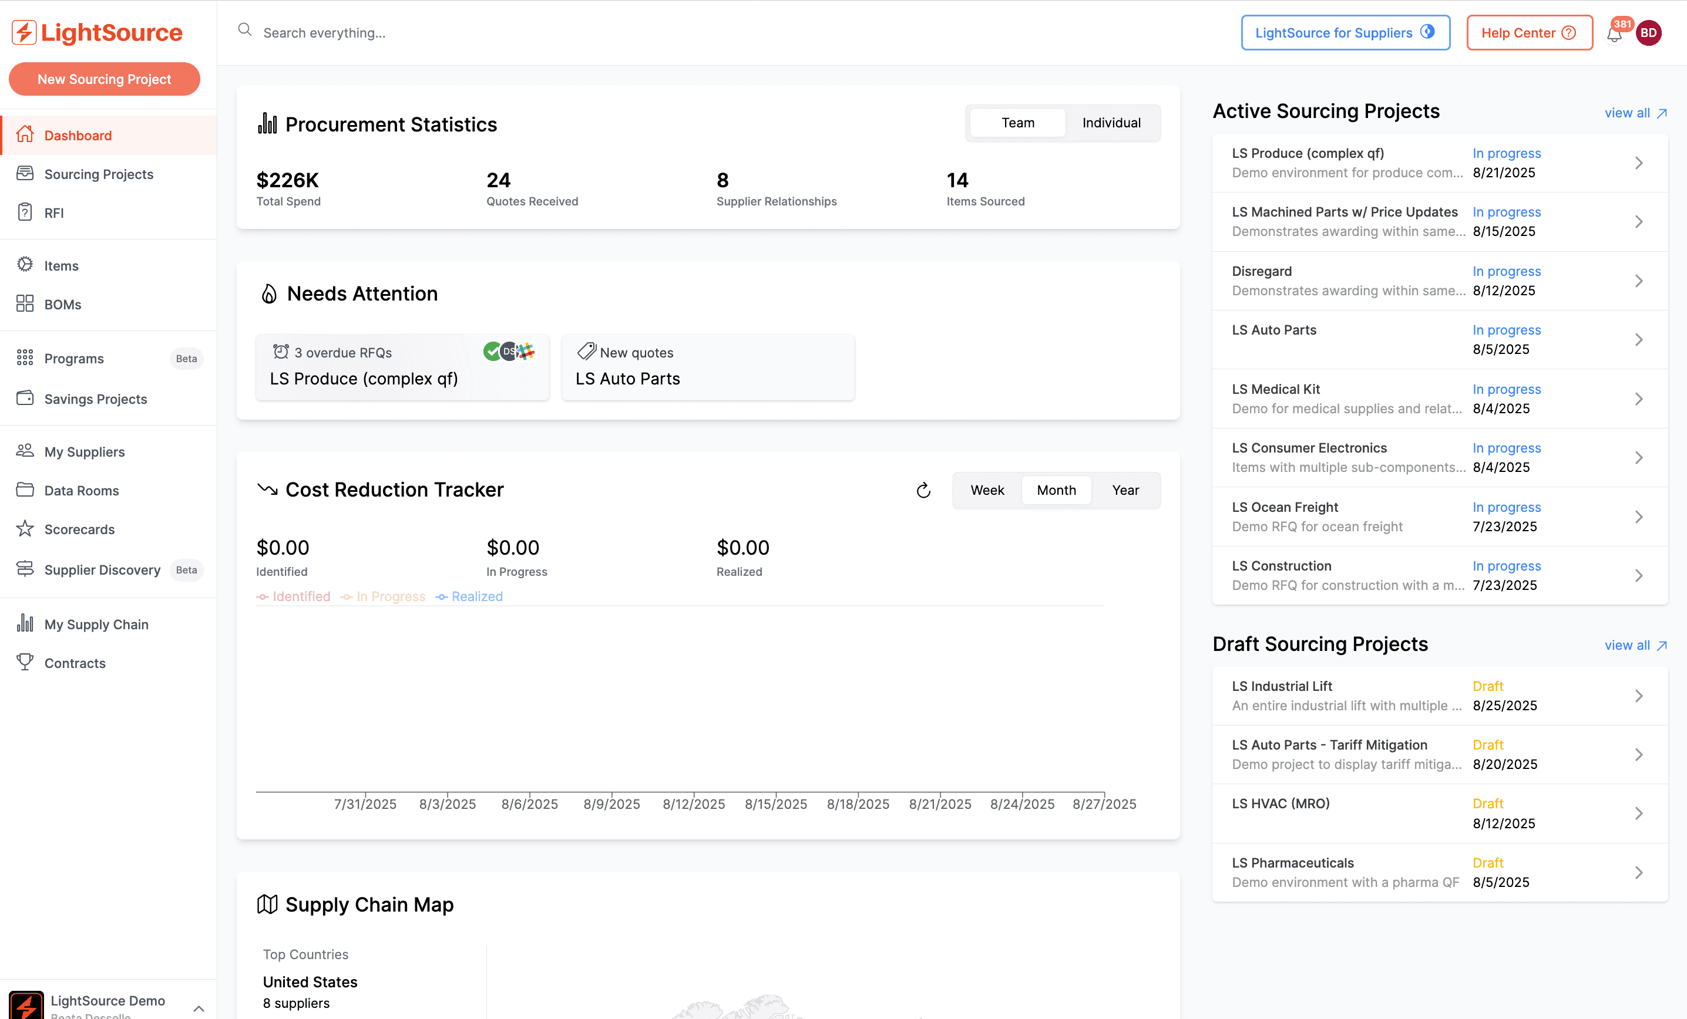Open Data Rooms in the sidebar

(x=108, y=490)
